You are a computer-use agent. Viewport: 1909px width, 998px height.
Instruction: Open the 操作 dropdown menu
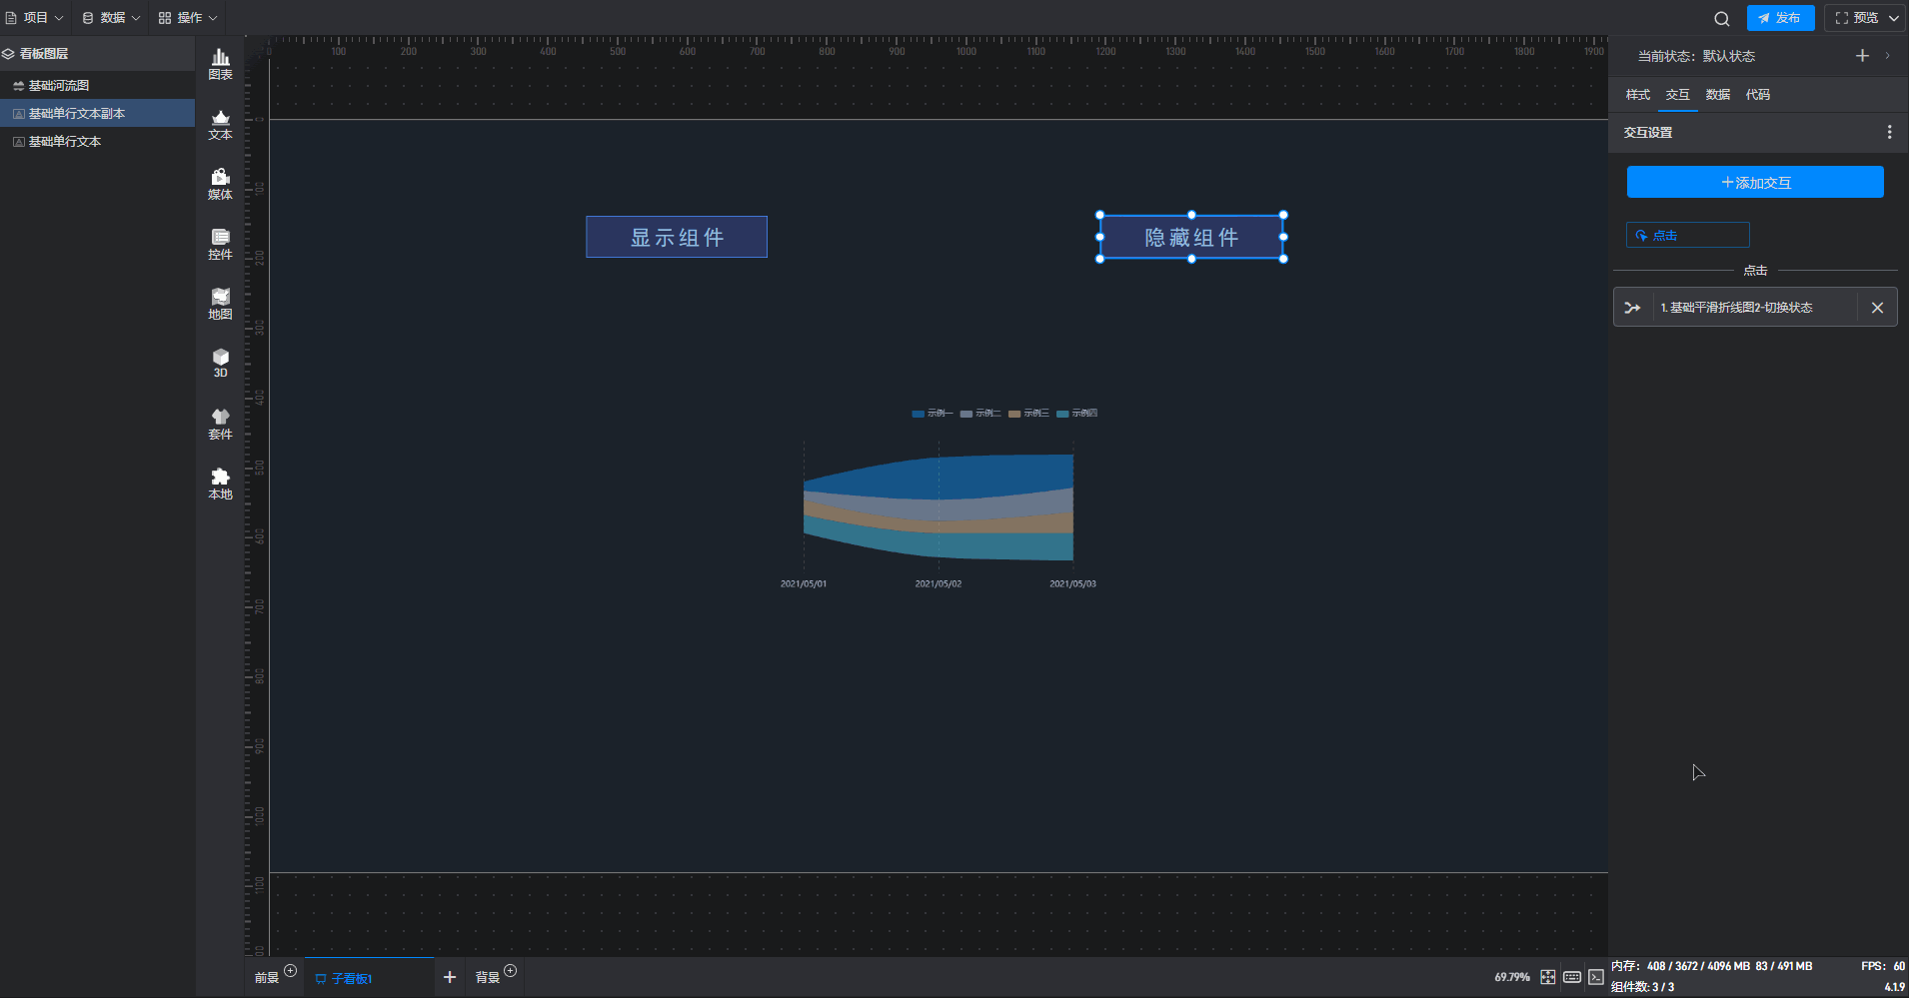[188, 18]
